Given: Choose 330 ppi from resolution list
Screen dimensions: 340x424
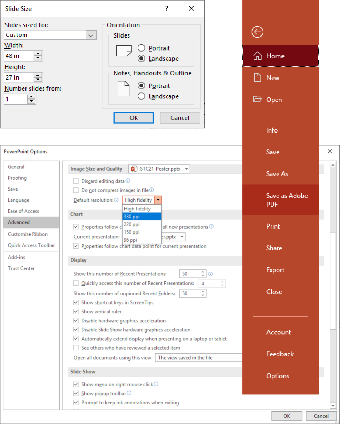Looking at the screenshot, I should point(142,217).
